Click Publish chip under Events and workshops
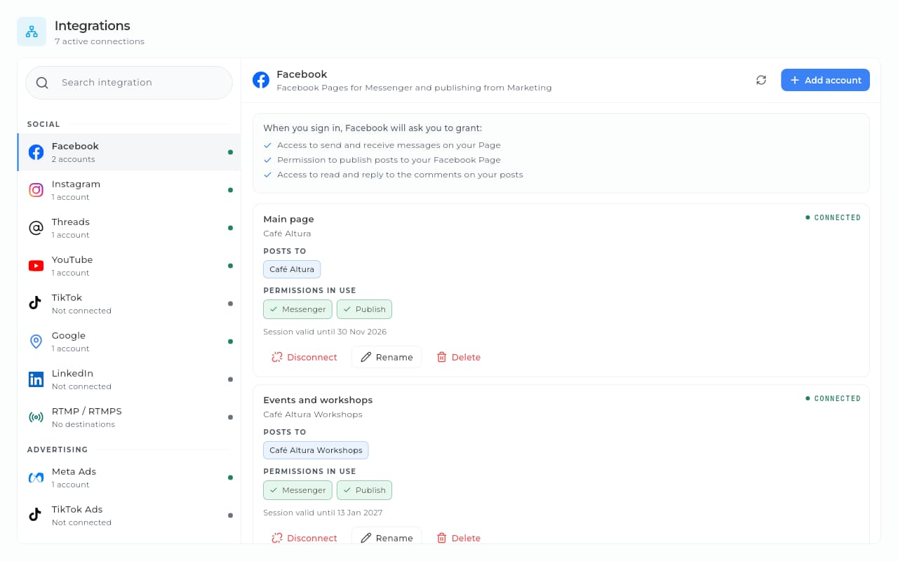Viewport: 898px width, 561px height. (x=364, y=490)
